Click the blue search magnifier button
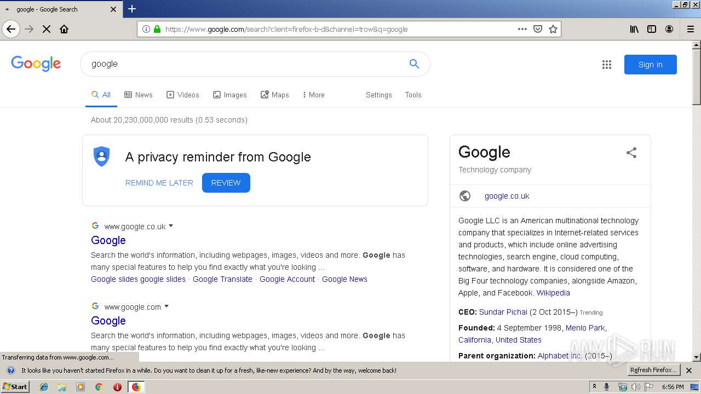 click(414, 64)
